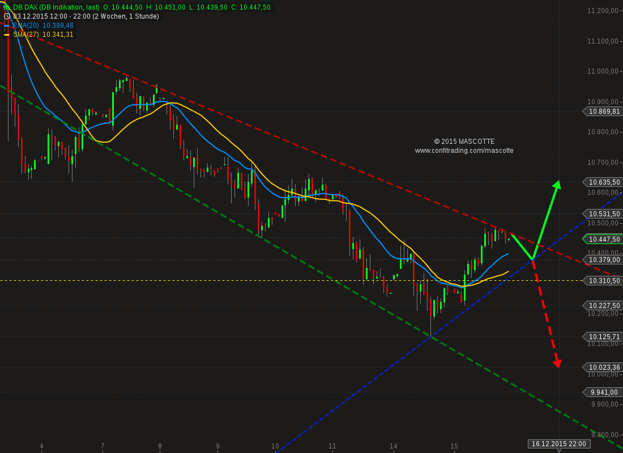The height and width of the screenshot is (453, 623).
Task: Click the 16.12.2015 22:00 time marker label
Action: click(x=559, y=444)
